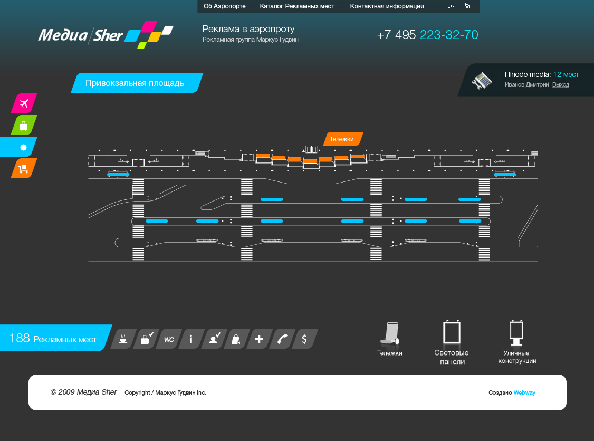594x441 pixels.
Task: Open the 12 мест count link
Action: pyautogui.click(x=566, y=74)
